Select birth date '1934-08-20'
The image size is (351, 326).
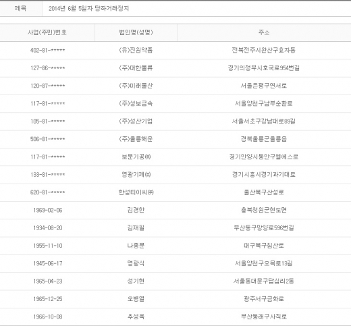[x=48, y=228]
